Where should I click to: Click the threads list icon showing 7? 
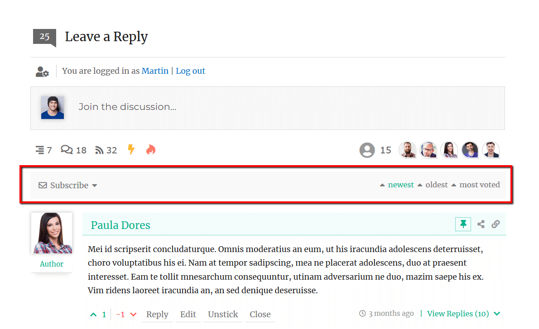coord(40,150)
